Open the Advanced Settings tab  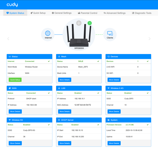115,13
